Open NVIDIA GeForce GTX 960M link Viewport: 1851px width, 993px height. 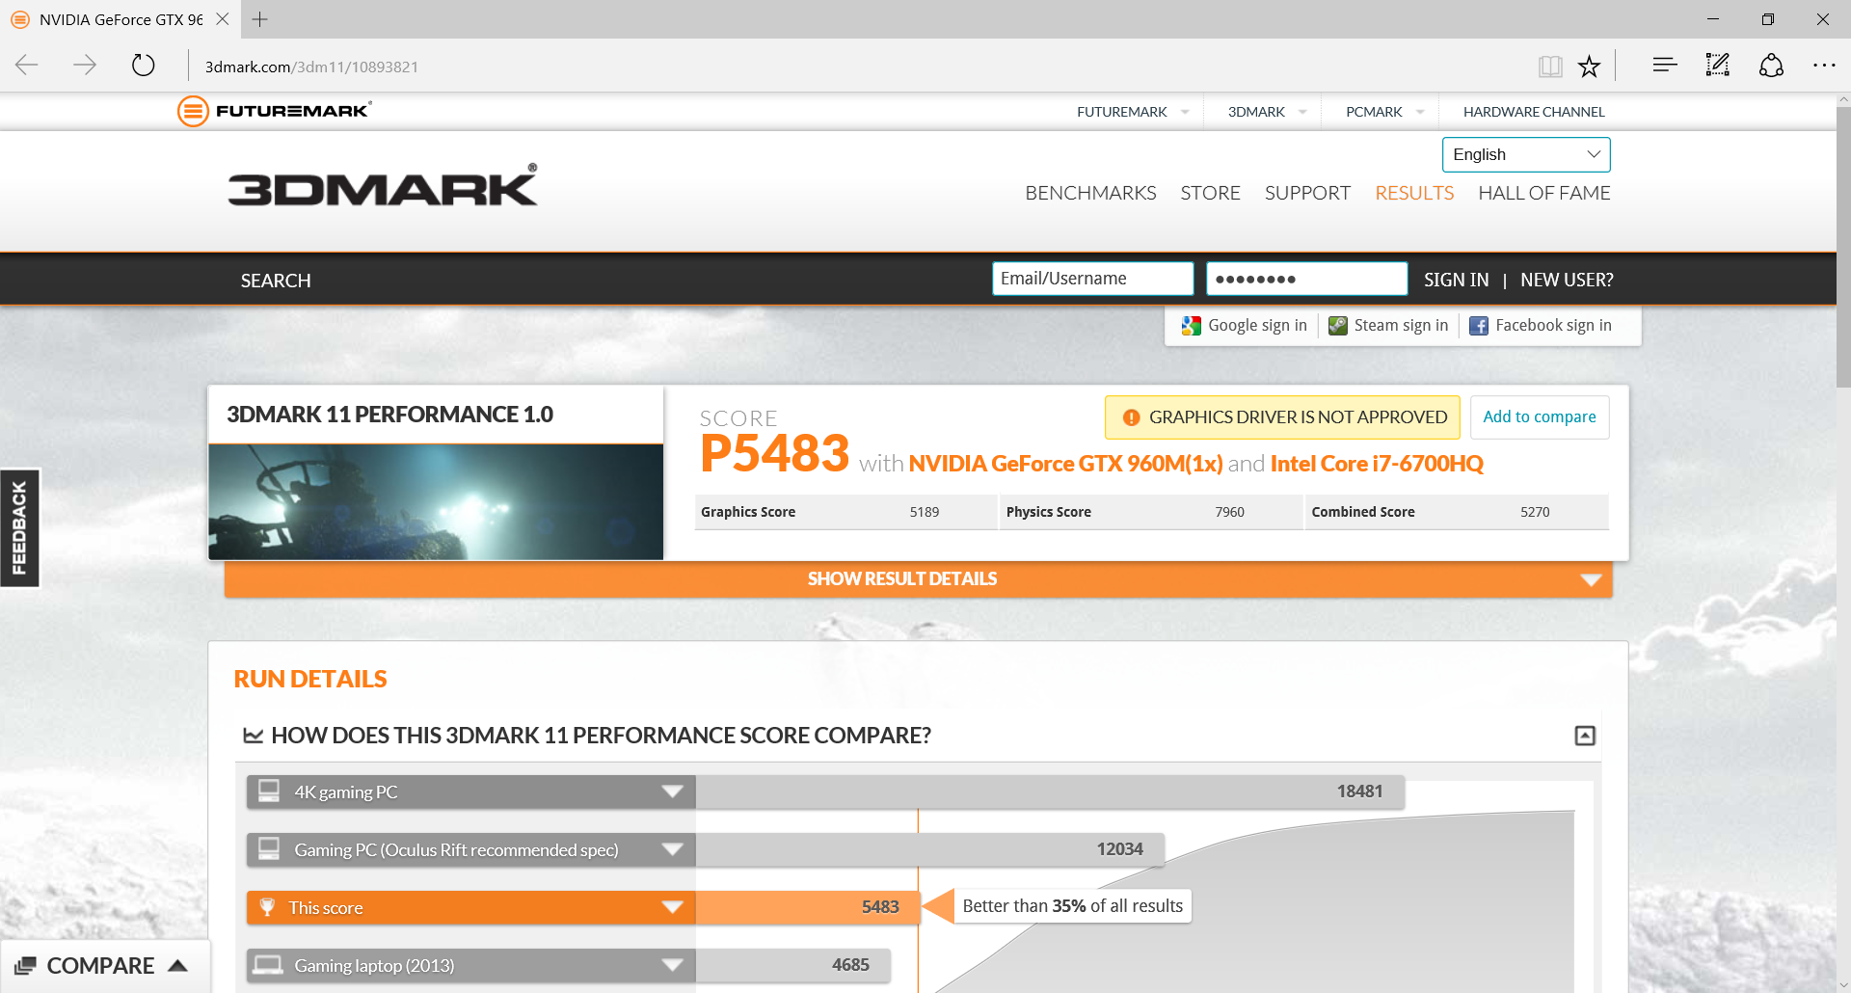[1065, 464]
